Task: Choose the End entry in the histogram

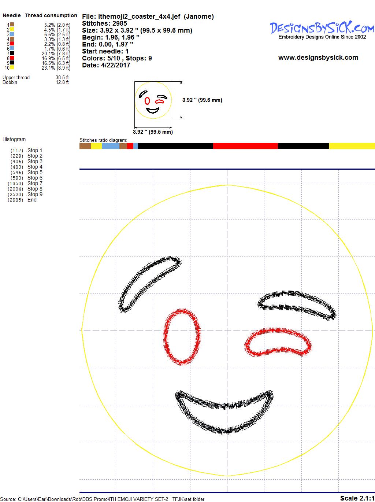Action: [32, 200]
